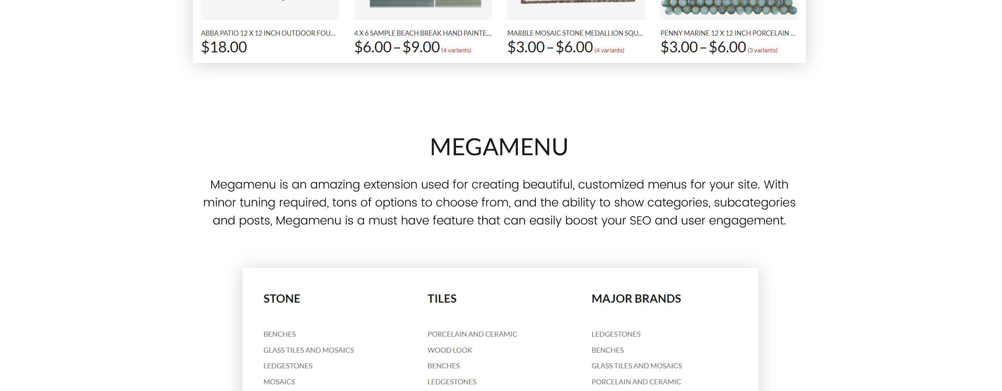Go to Ledgestones under Major Brands
This screenshot has height=391, width=1002.
click(x=616, y=334)
